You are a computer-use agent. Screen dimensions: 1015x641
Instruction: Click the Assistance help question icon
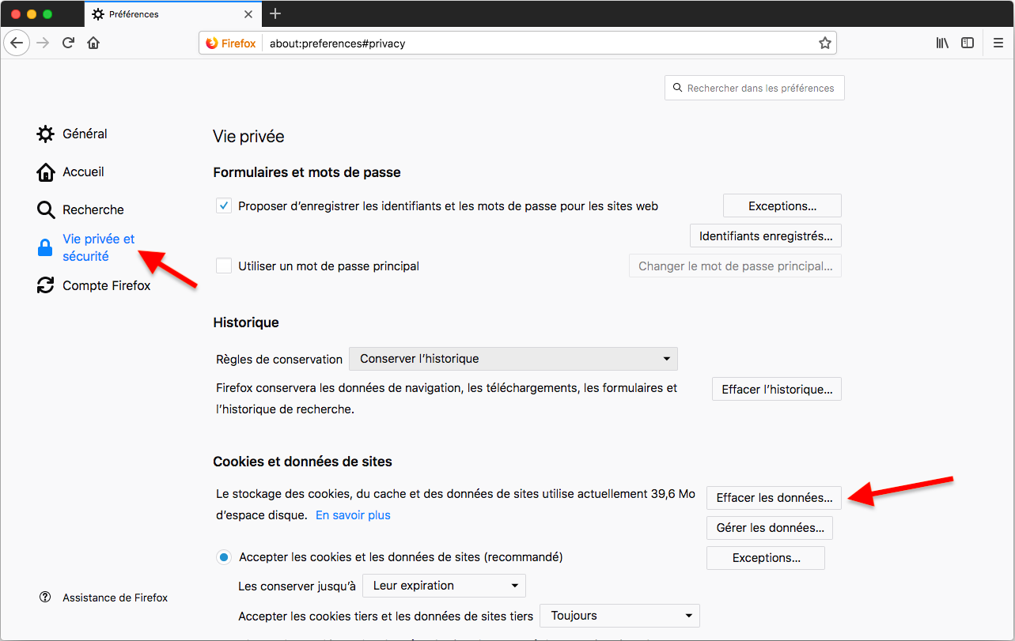click(x=45, y=598)
